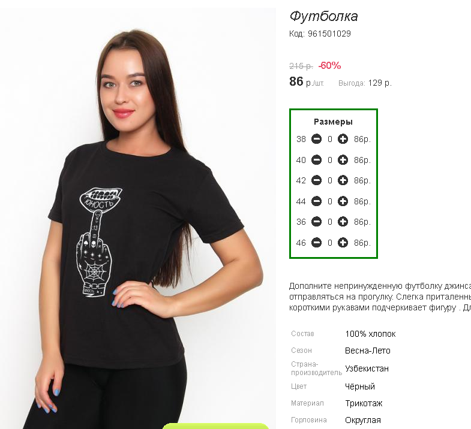Click the model photo of black t-shirt
The height and width of the screenshot is (429, 471).
(138, 219)
